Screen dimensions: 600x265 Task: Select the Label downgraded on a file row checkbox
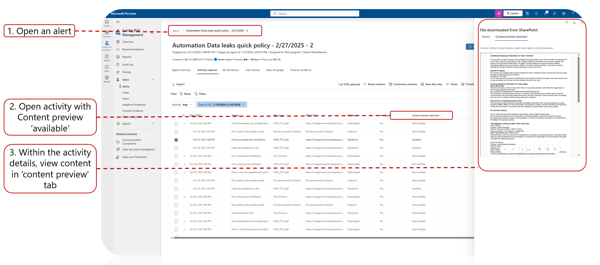176,148
